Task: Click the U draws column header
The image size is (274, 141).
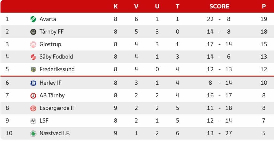Action: click(157, 6)
